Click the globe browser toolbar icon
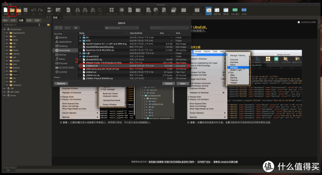The image size is (322, 175). 156,10
